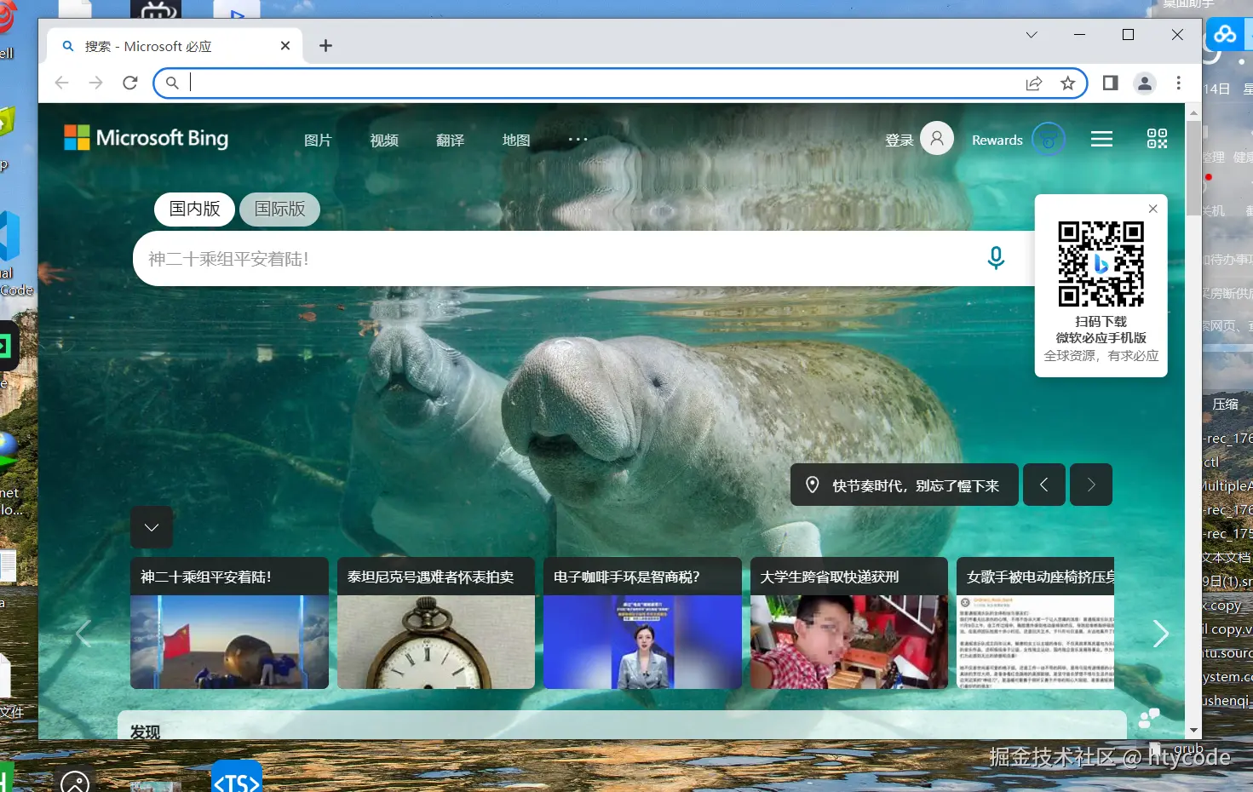The height and width of the screenshot is (792, 1253).
Task: Open the QR code scan icon
Action: (1157, 139)
